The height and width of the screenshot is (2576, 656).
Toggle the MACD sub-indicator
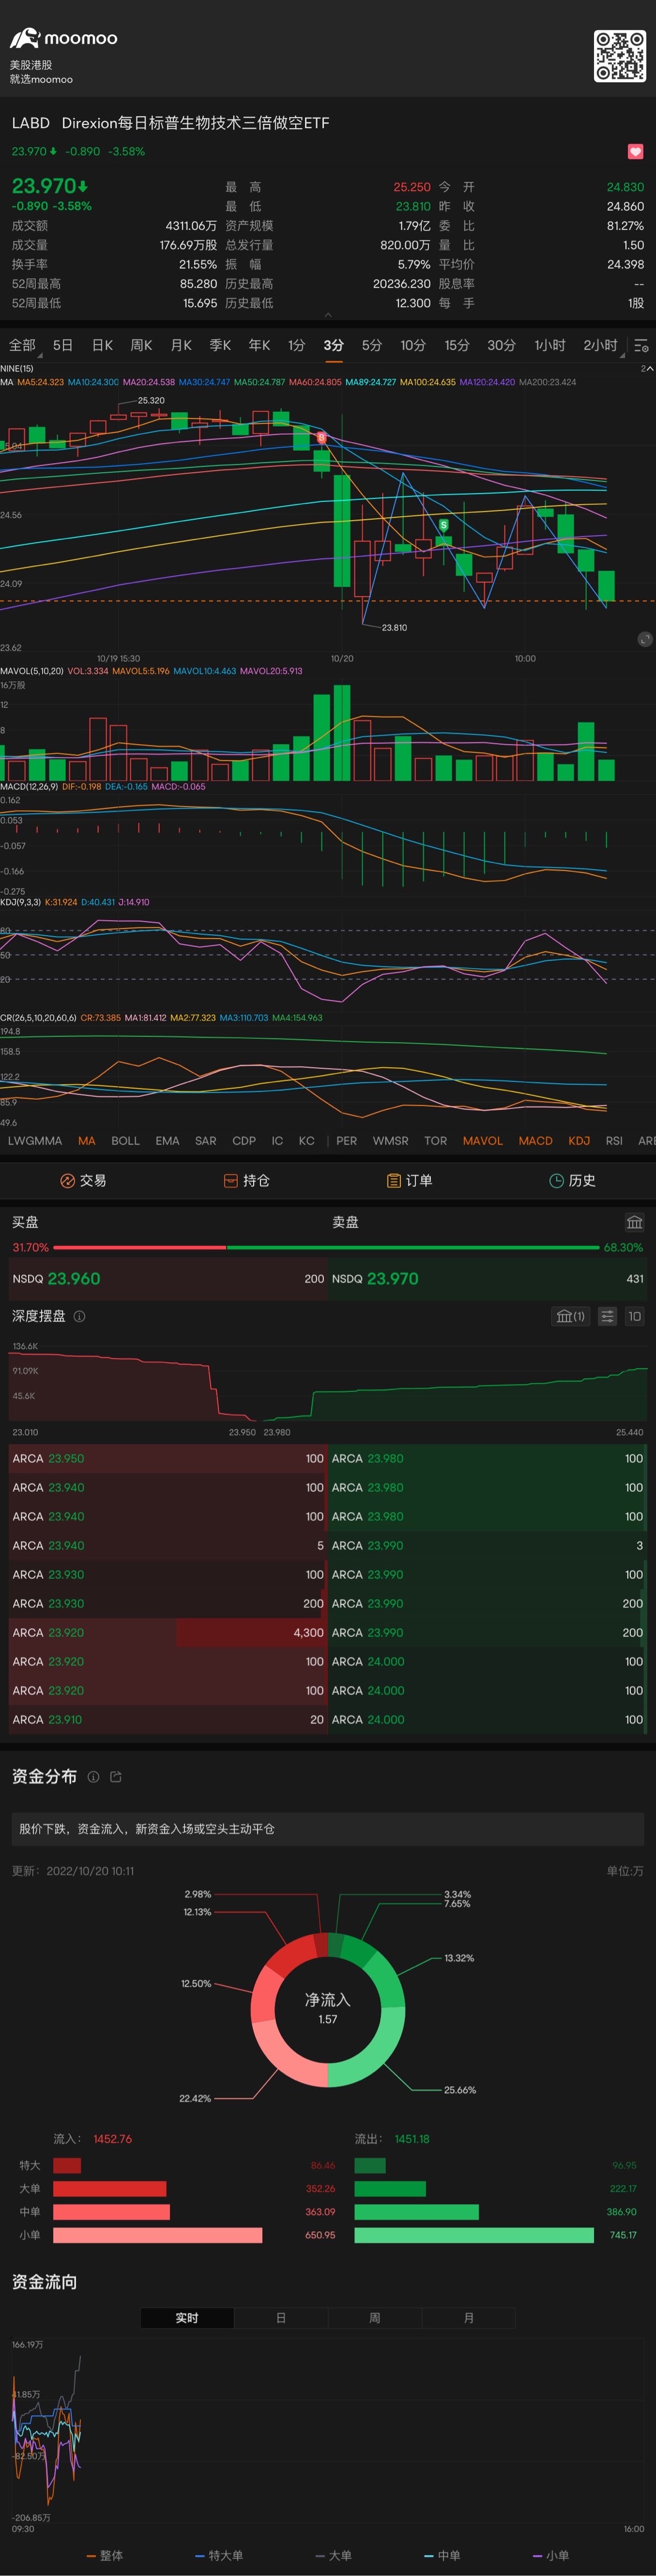535,1141
